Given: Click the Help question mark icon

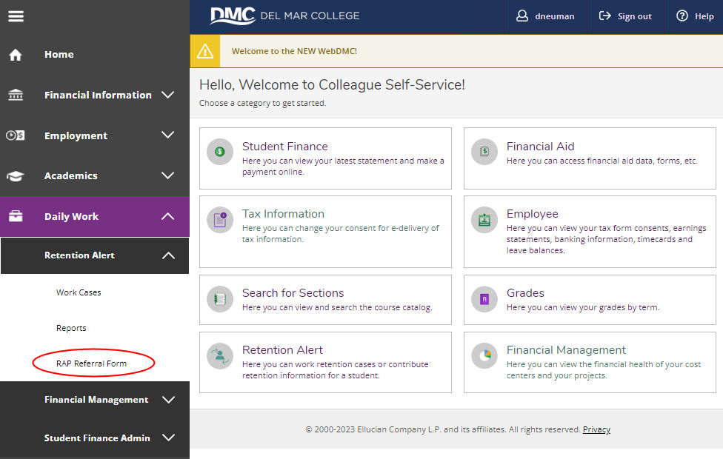Looking at the screenshot, I should pos(682,16).
